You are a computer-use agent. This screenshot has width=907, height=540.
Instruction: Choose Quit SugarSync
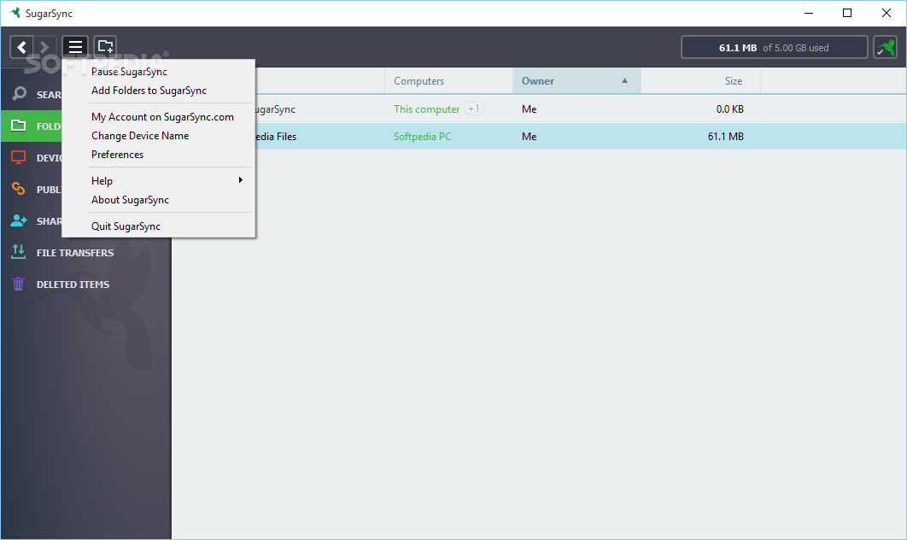click(x=126, y=226)
